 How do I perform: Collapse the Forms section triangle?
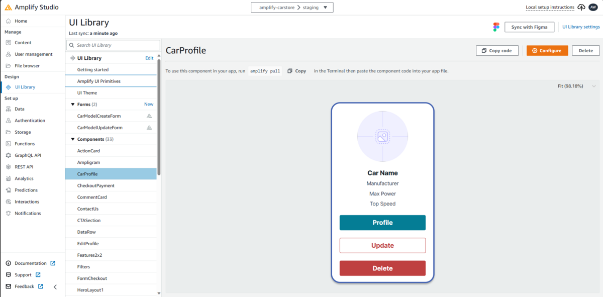(x=72, y=105)
